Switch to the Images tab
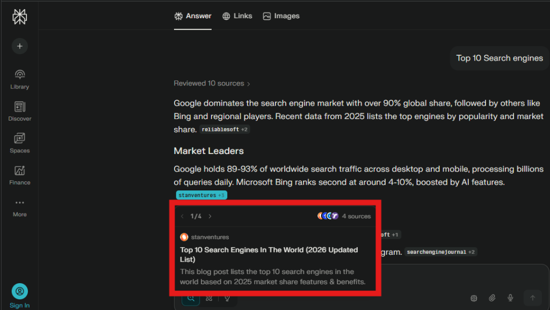Screen dimensions: 550x310 click(x=281, y=16)
